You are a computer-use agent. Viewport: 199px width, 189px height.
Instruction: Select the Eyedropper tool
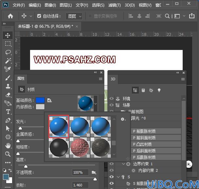pos(8,69)
